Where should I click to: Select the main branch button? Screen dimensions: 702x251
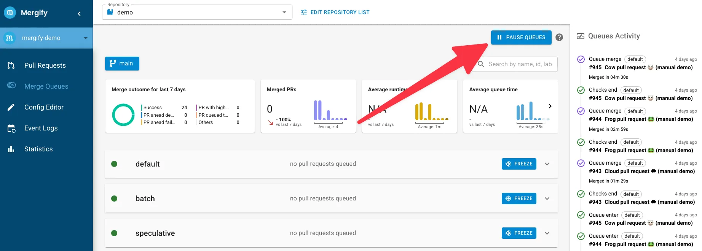tap(122, 64)
